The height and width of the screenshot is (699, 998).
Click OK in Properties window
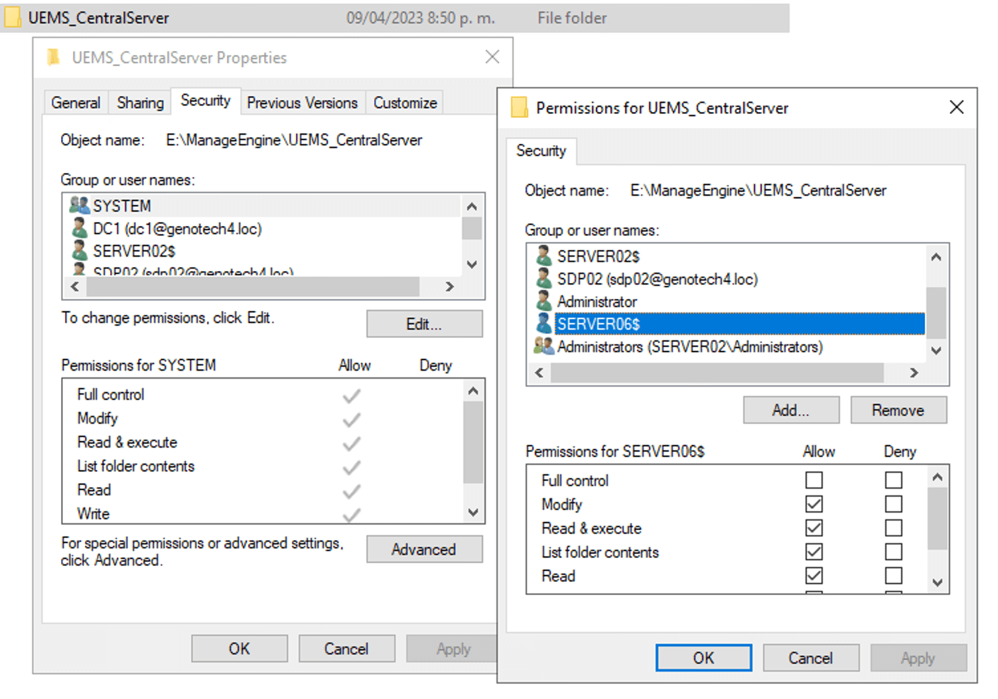pos(240,649)
